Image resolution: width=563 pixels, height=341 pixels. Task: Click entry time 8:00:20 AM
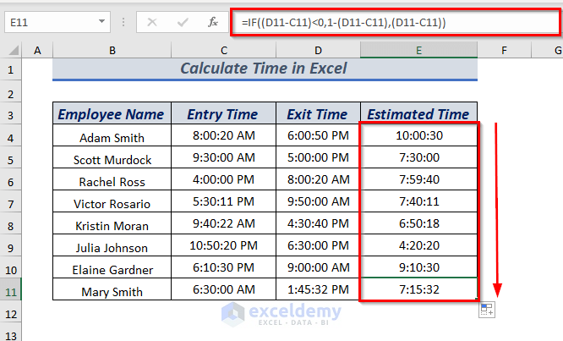224,135
